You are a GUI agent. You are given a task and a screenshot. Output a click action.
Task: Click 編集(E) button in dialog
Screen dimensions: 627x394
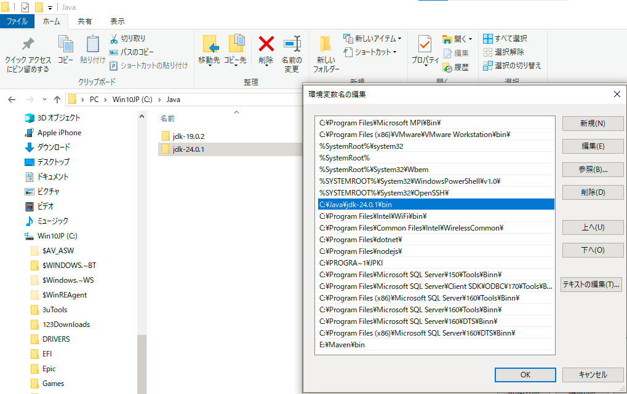593,146
